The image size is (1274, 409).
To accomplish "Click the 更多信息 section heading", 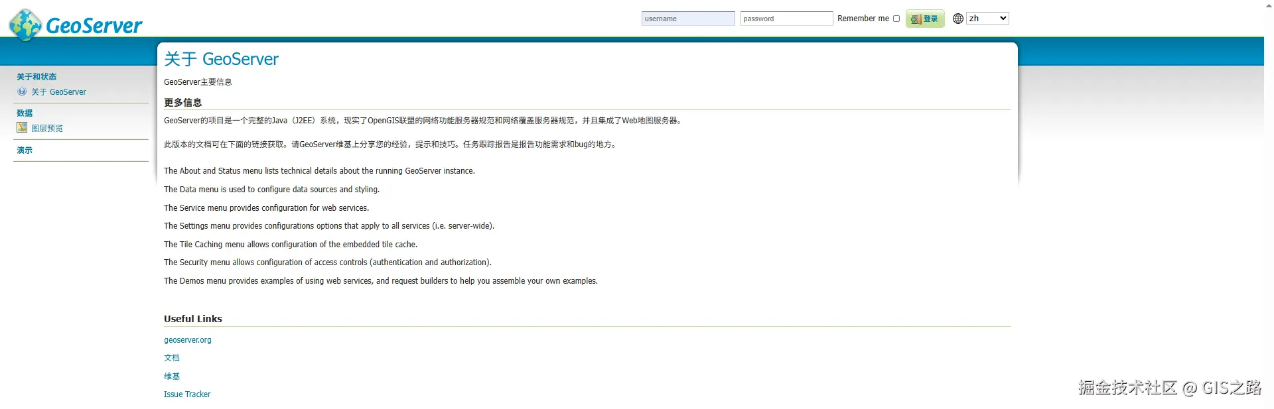I will 183,102.
